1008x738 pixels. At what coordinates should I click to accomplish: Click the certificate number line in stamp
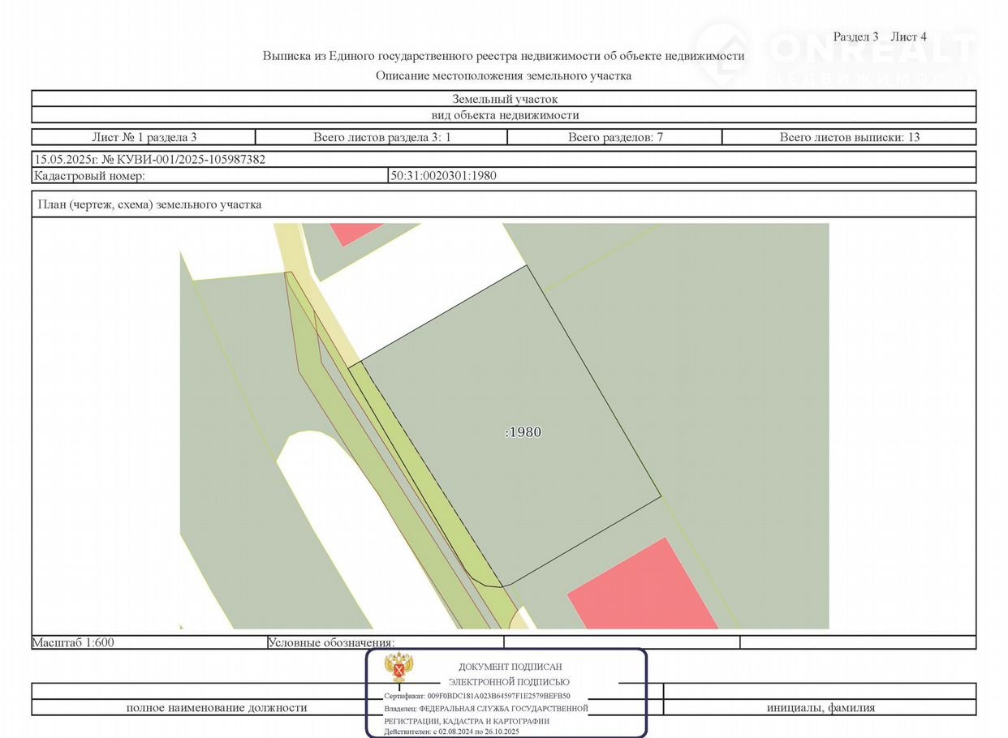(x=477, y=696)
